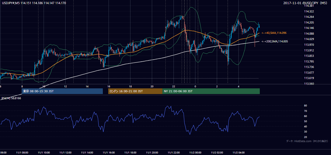Click the 11/1 16:00 bottom time label

[109, 153]
